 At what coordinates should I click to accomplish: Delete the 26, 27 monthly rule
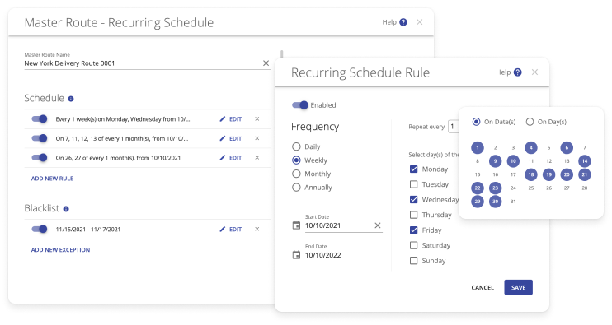click(257, 158)
